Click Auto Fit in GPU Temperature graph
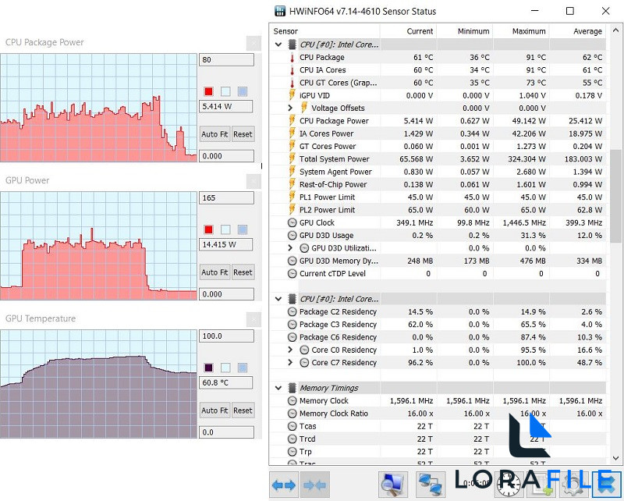The image size is (624, 501). (x=215, y=410)
